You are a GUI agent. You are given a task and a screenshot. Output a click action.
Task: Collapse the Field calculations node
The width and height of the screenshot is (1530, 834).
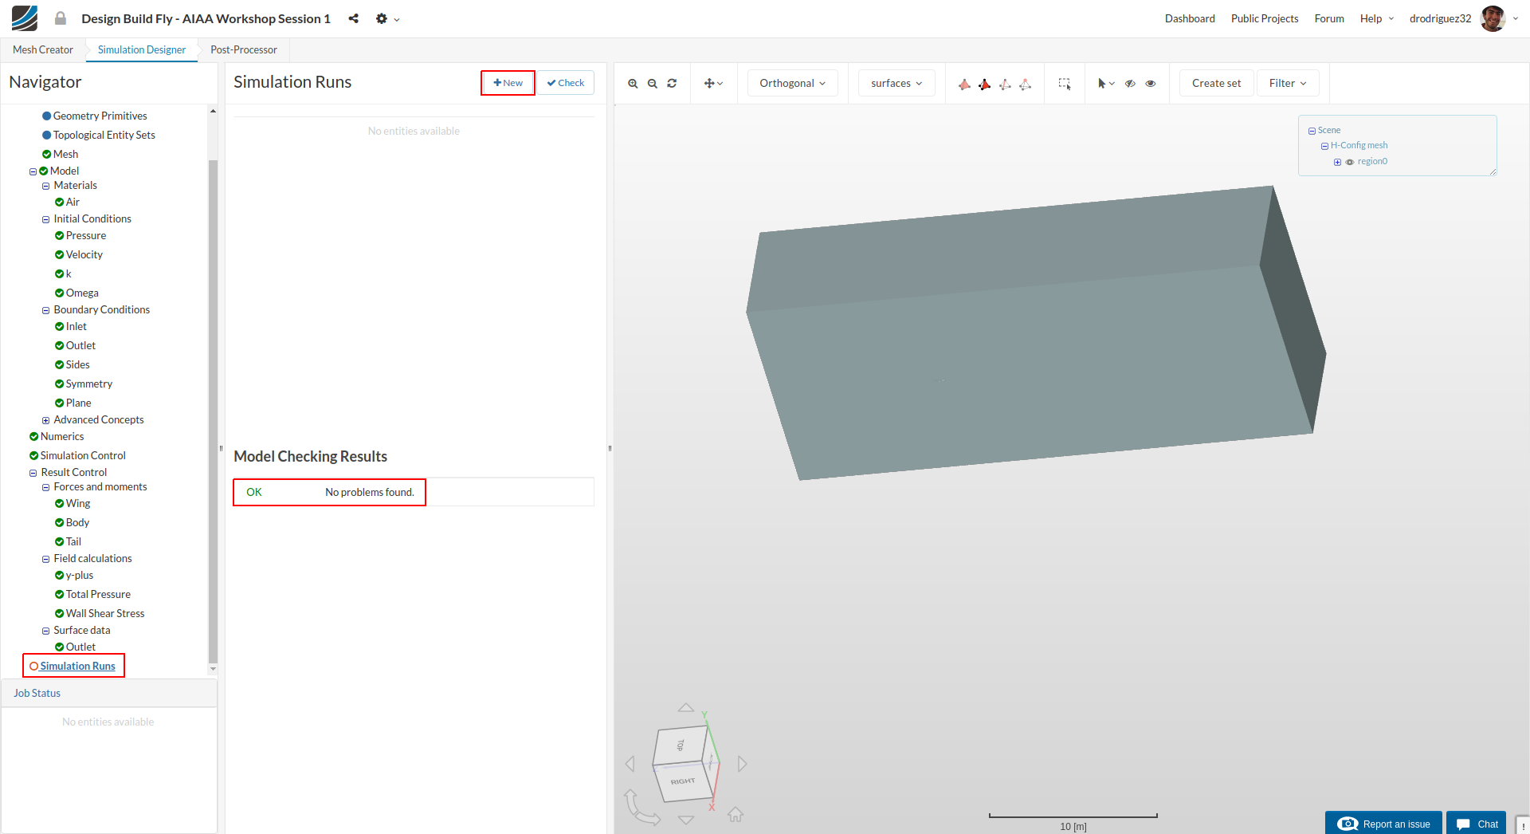coord(45,559)
